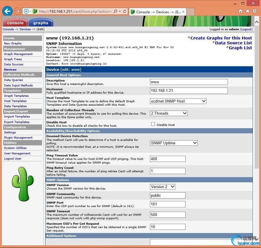Click the site favicon in address bar

(x=35, y=11)
